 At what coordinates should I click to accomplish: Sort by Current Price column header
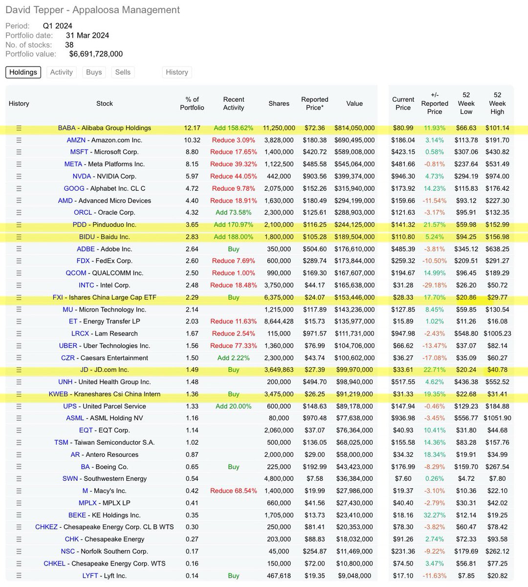(x=403, y=103)
